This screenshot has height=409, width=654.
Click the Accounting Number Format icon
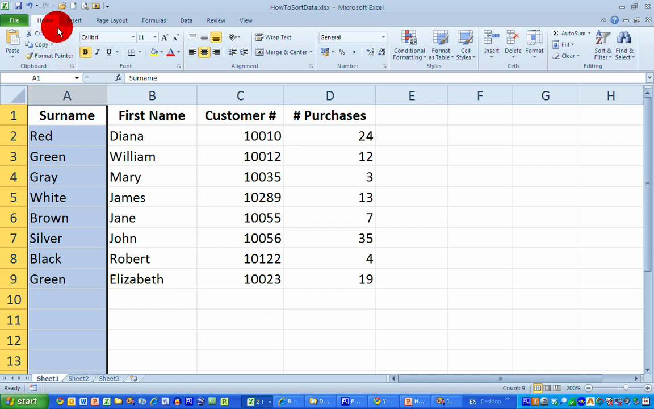[325, 52]
